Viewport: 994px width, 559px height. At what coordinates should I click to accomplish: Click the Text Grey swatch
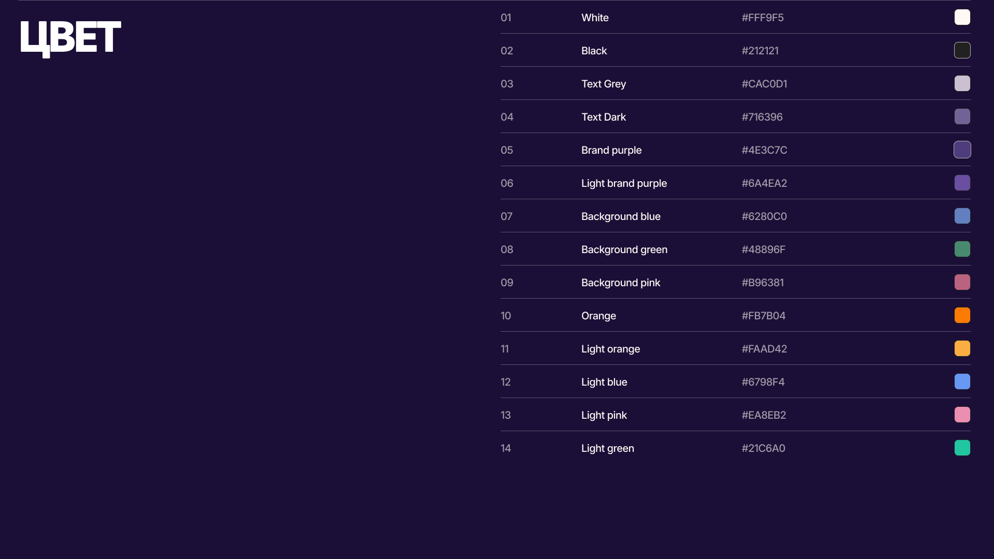[x=962, y=83]
